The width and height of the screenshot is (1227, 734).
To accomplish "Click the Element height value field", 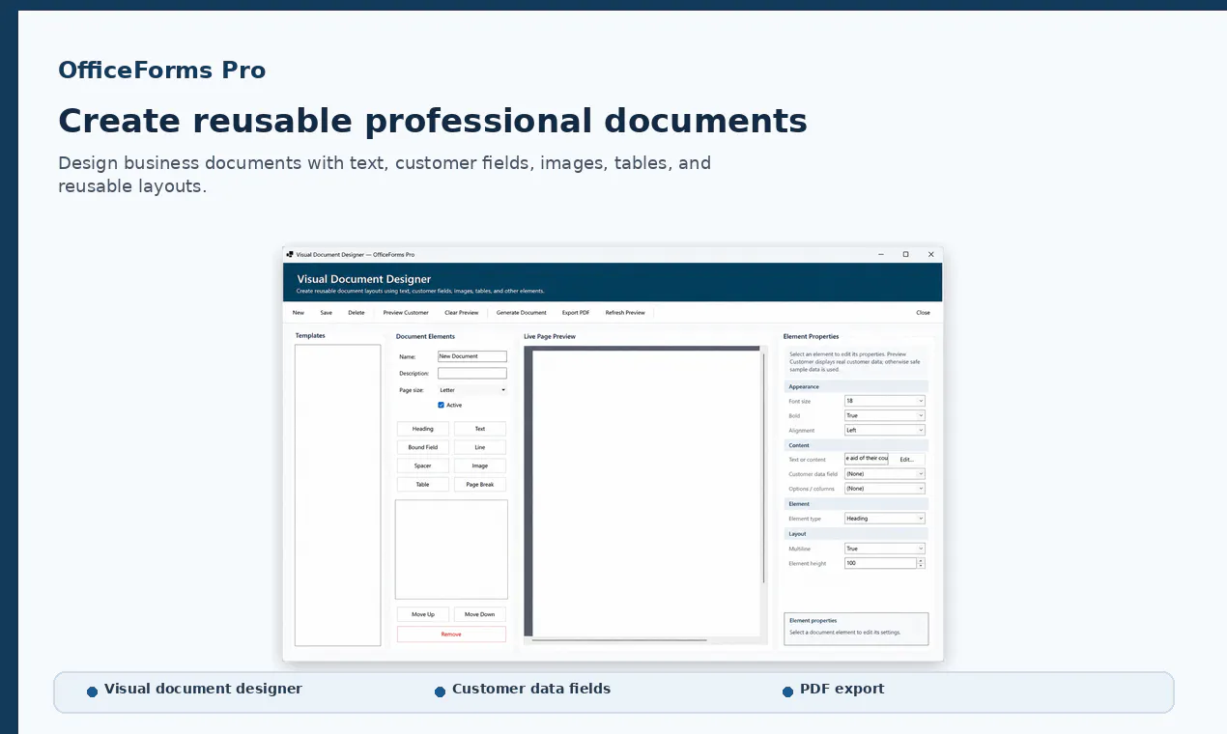I will tap(880, 563).
